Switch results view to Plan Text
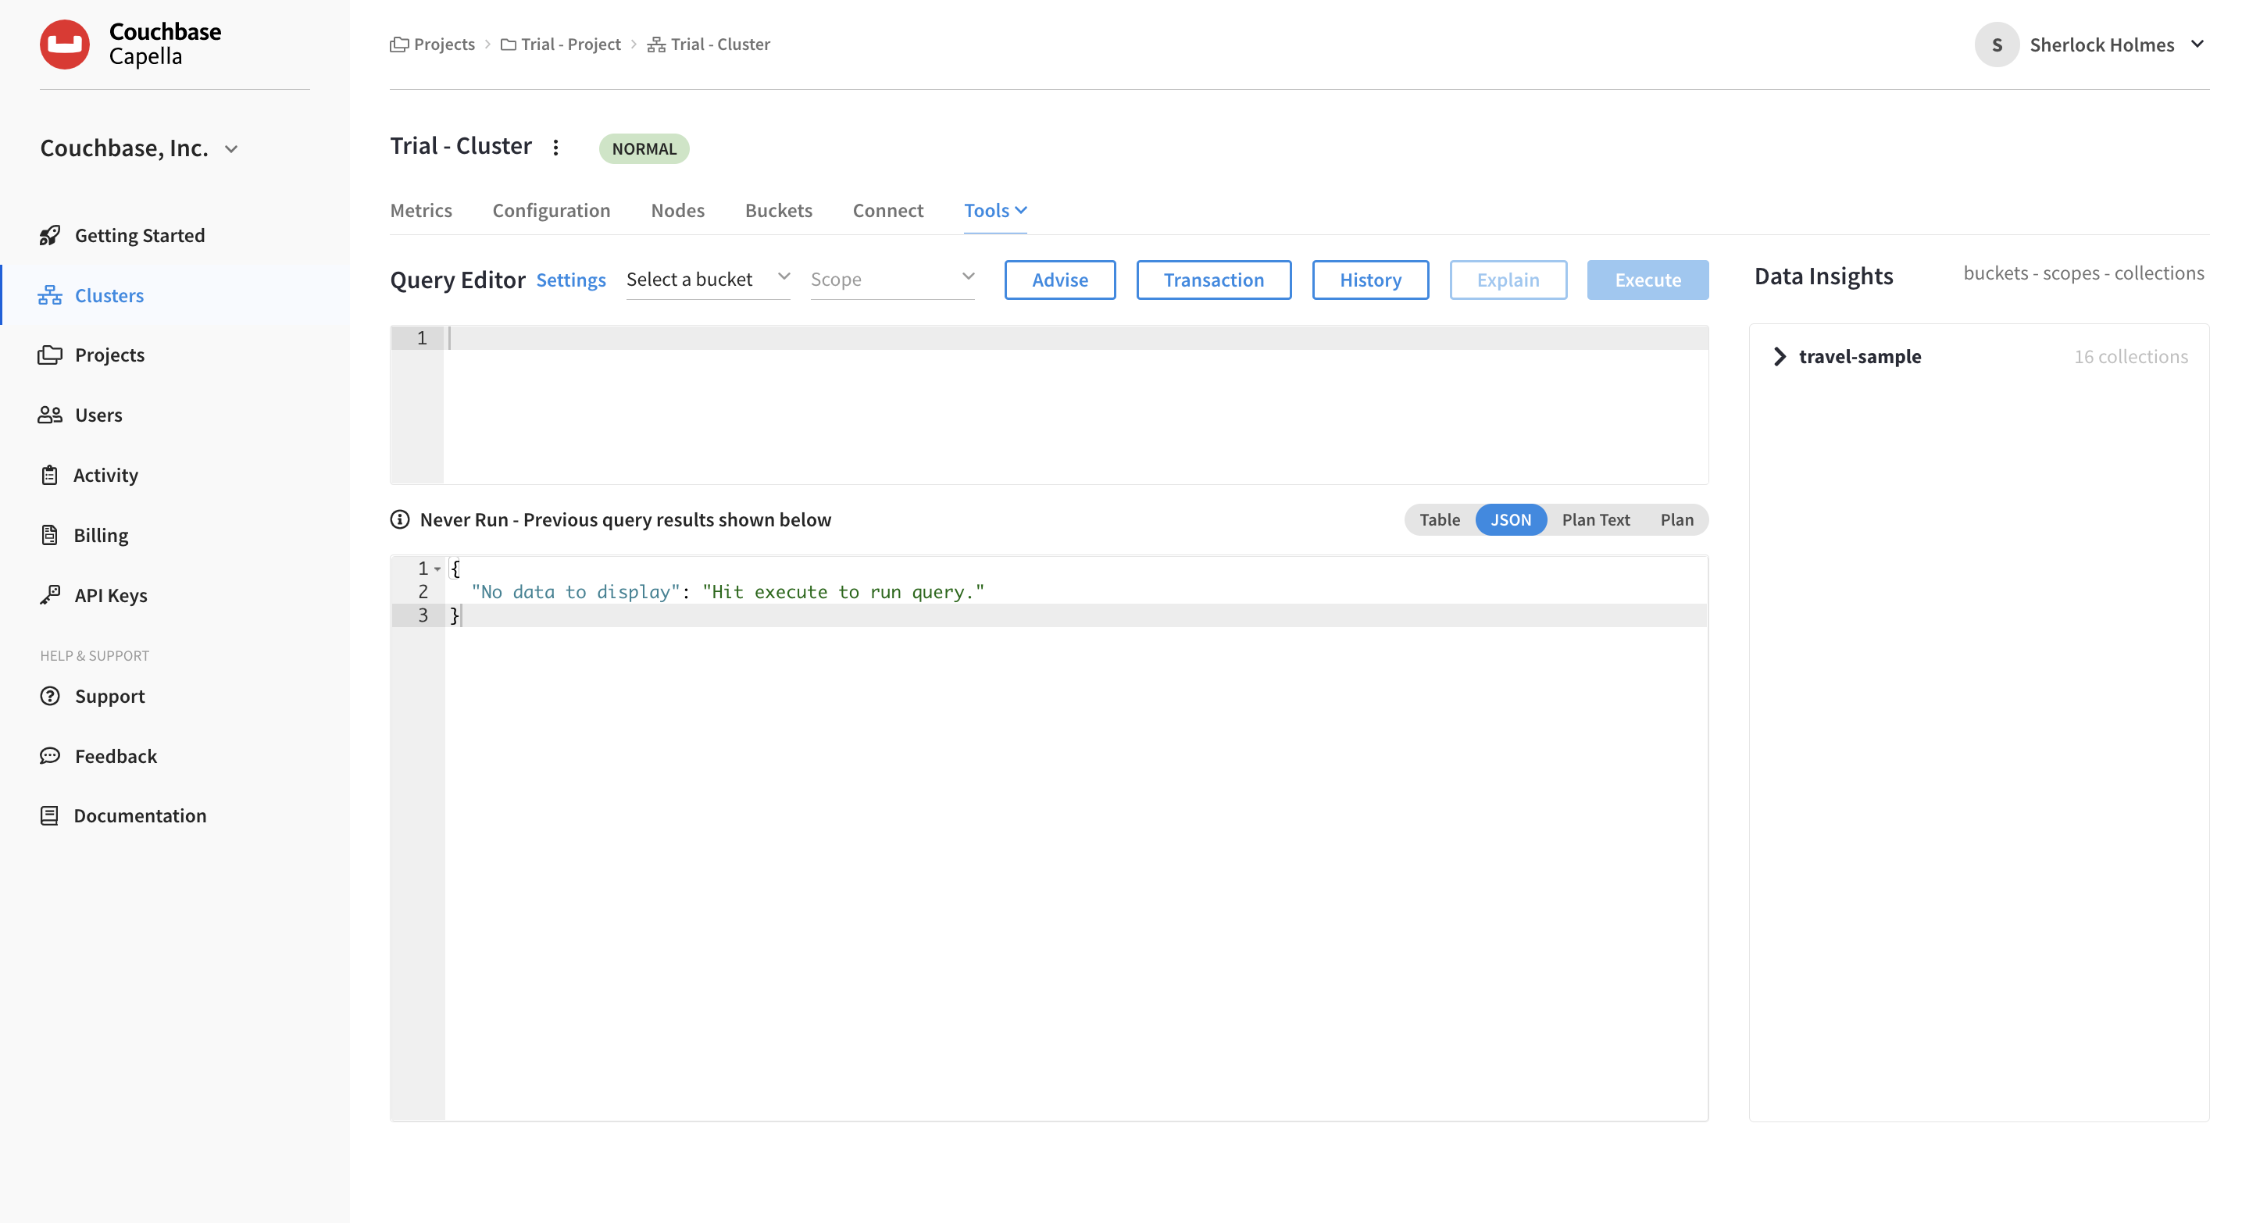Viewport: 2242px width, 1223px height. (x=1595, y=519)
